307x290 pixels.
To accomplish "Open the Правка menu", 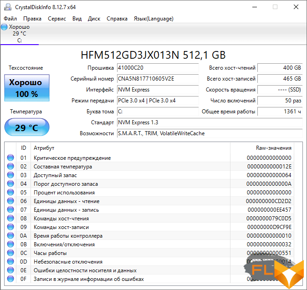I will pos(32,19).
